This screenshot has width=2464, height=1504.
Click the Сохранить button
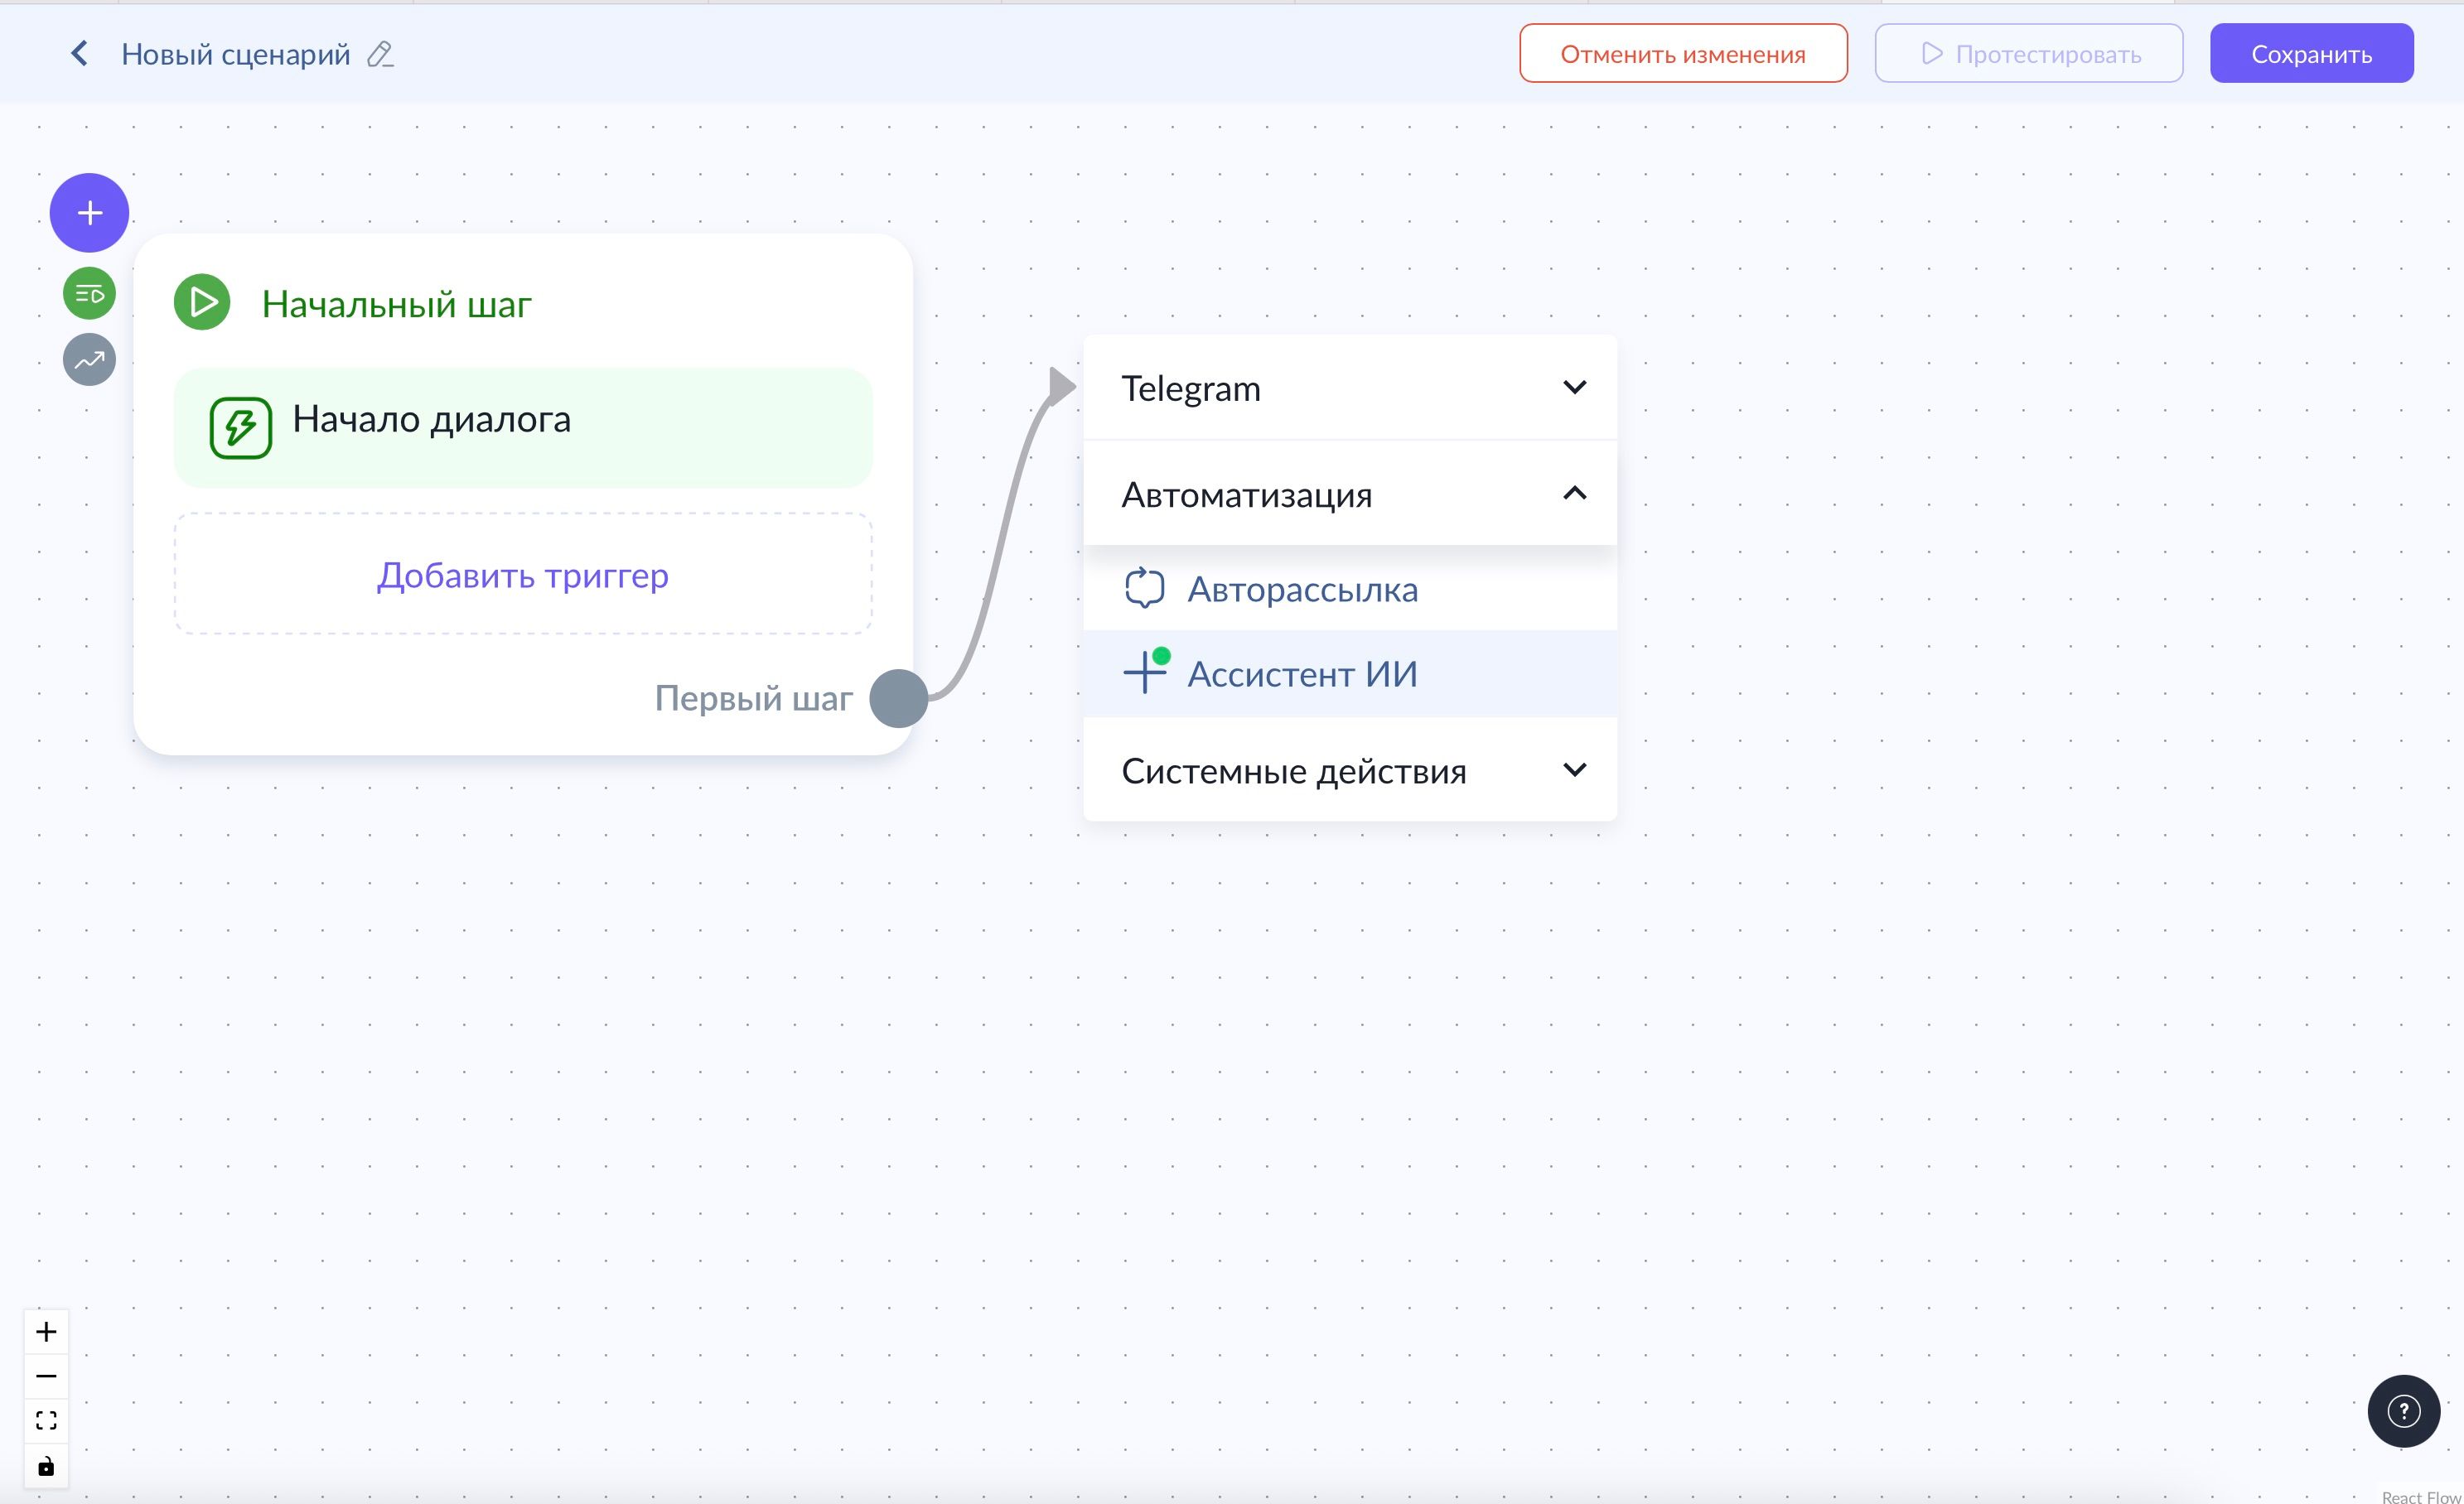point(2311,54)
